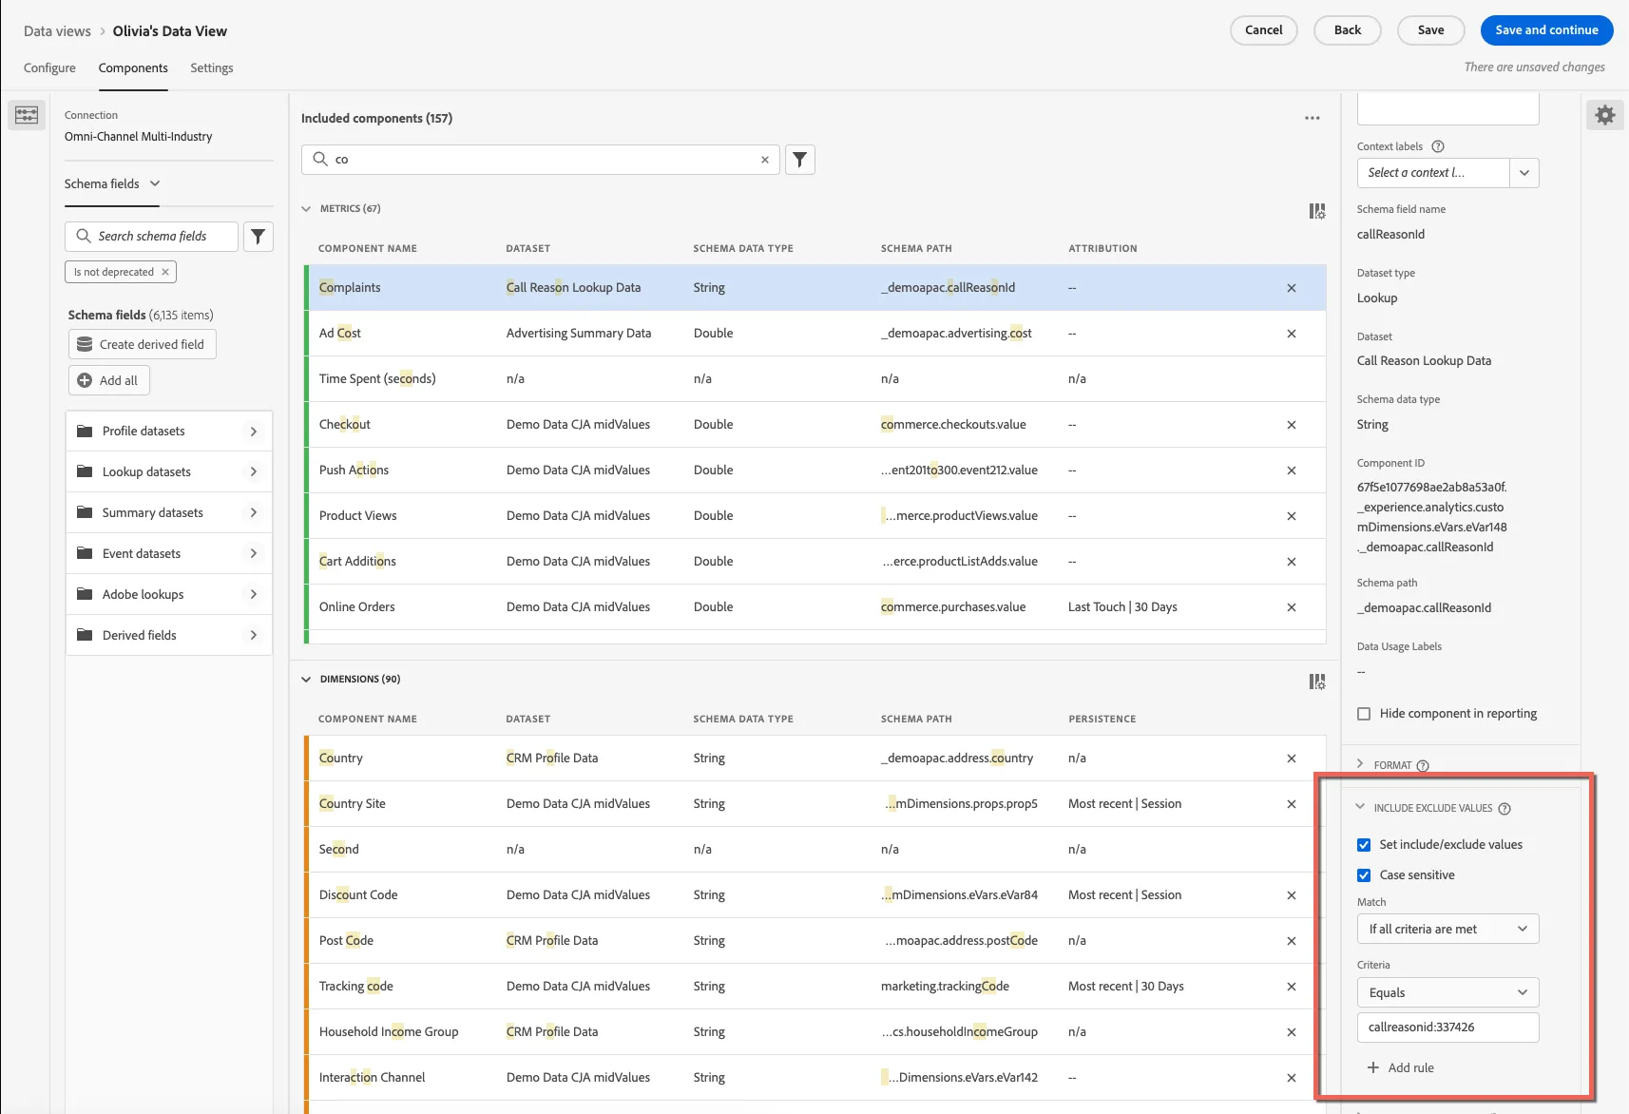Collapse the Dimensions (90) section
This screenshot has height=1114, width=1629.
click(306, 680)
